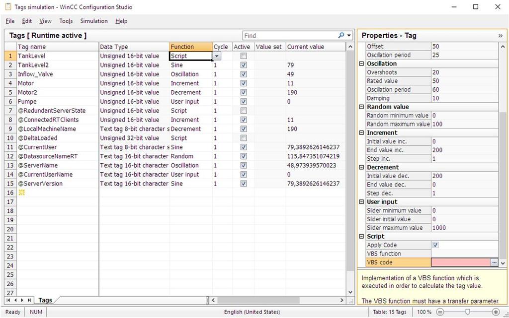Select the @ServerName tag name cell
509x318 pixels.
(58, 165)
